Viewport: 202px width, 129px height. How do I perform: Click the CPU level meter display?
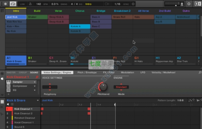172,3
